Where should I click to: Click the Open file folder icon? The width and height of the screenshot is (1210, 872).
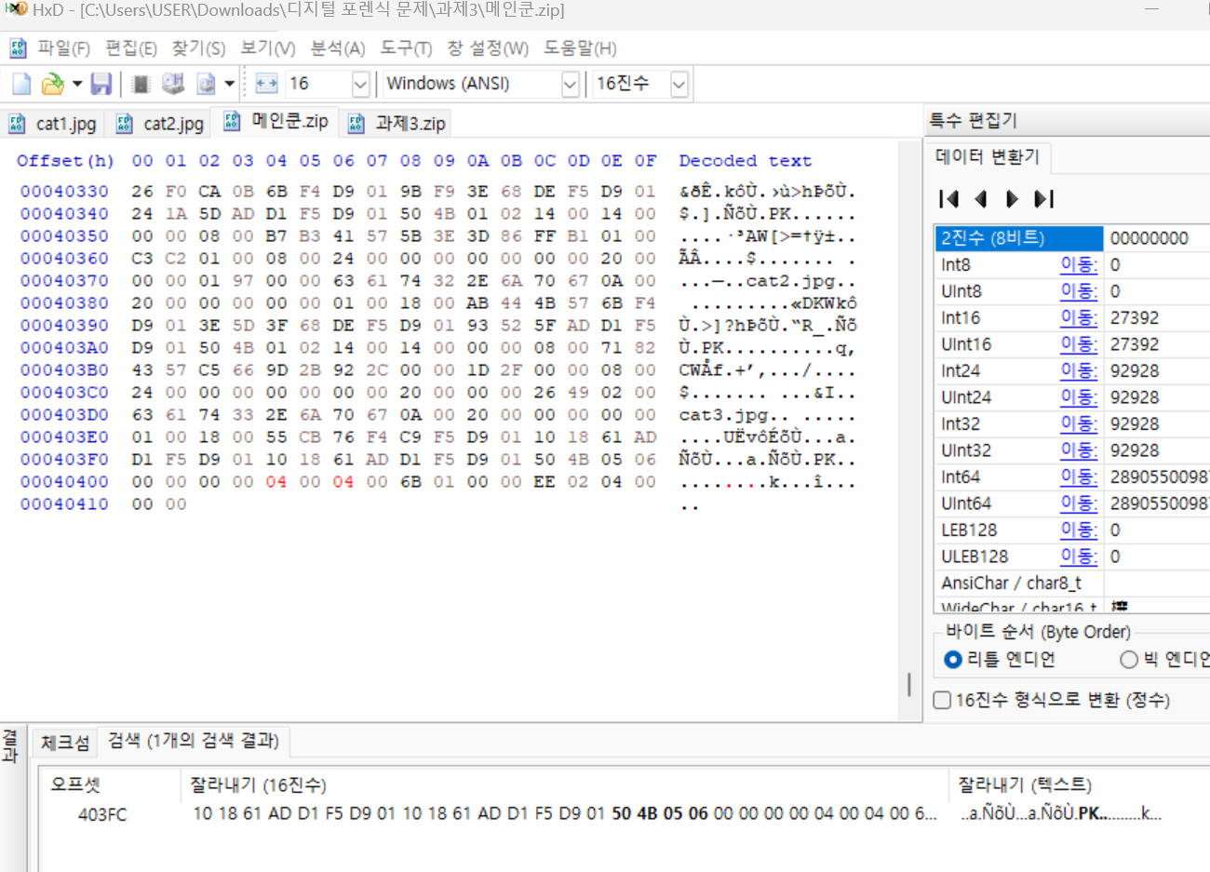point(53,84)
